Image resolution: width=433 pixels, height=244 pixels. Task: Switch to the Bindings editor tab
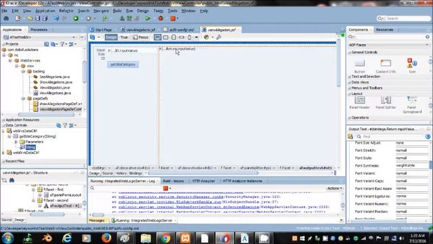[135, 174]
